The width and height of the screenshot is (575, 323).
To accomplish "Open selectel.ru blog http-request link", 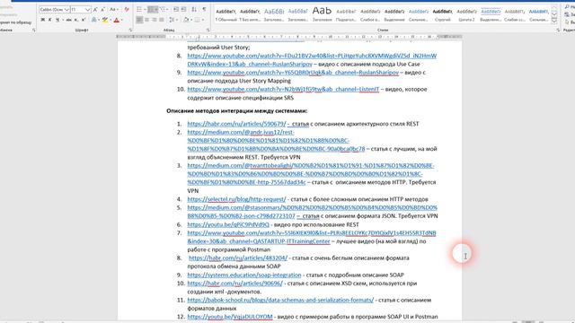I will 236,199.
